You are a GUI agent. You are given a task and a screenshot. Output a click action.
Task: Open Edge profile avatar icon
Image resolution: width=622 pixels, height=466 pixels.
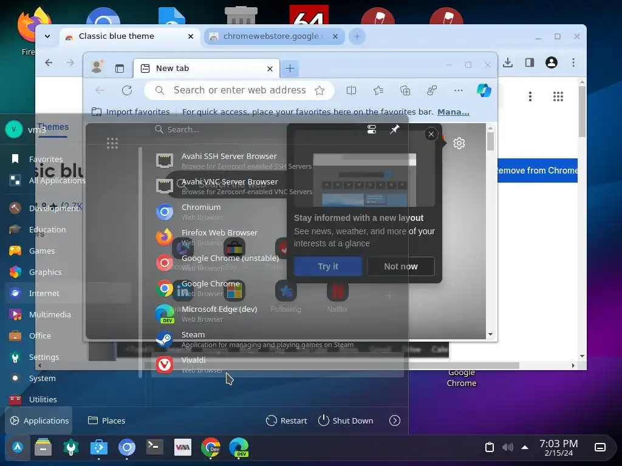97,67
